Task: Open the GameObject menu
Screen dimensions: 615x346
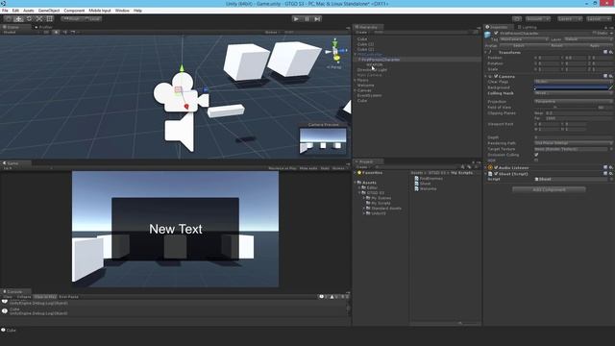Action: tap(49, 11)
